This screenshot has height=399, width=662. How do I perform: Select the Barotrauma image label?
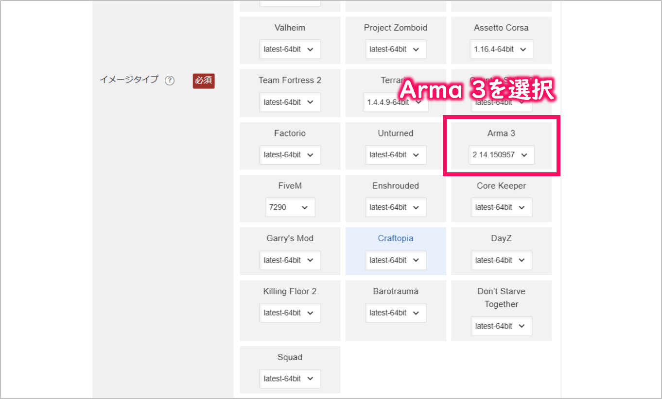[x=396, y=291]
